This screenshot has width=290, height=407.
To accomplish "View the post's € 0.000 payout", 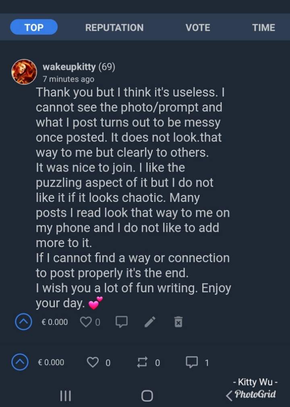I will coord(51,362).
